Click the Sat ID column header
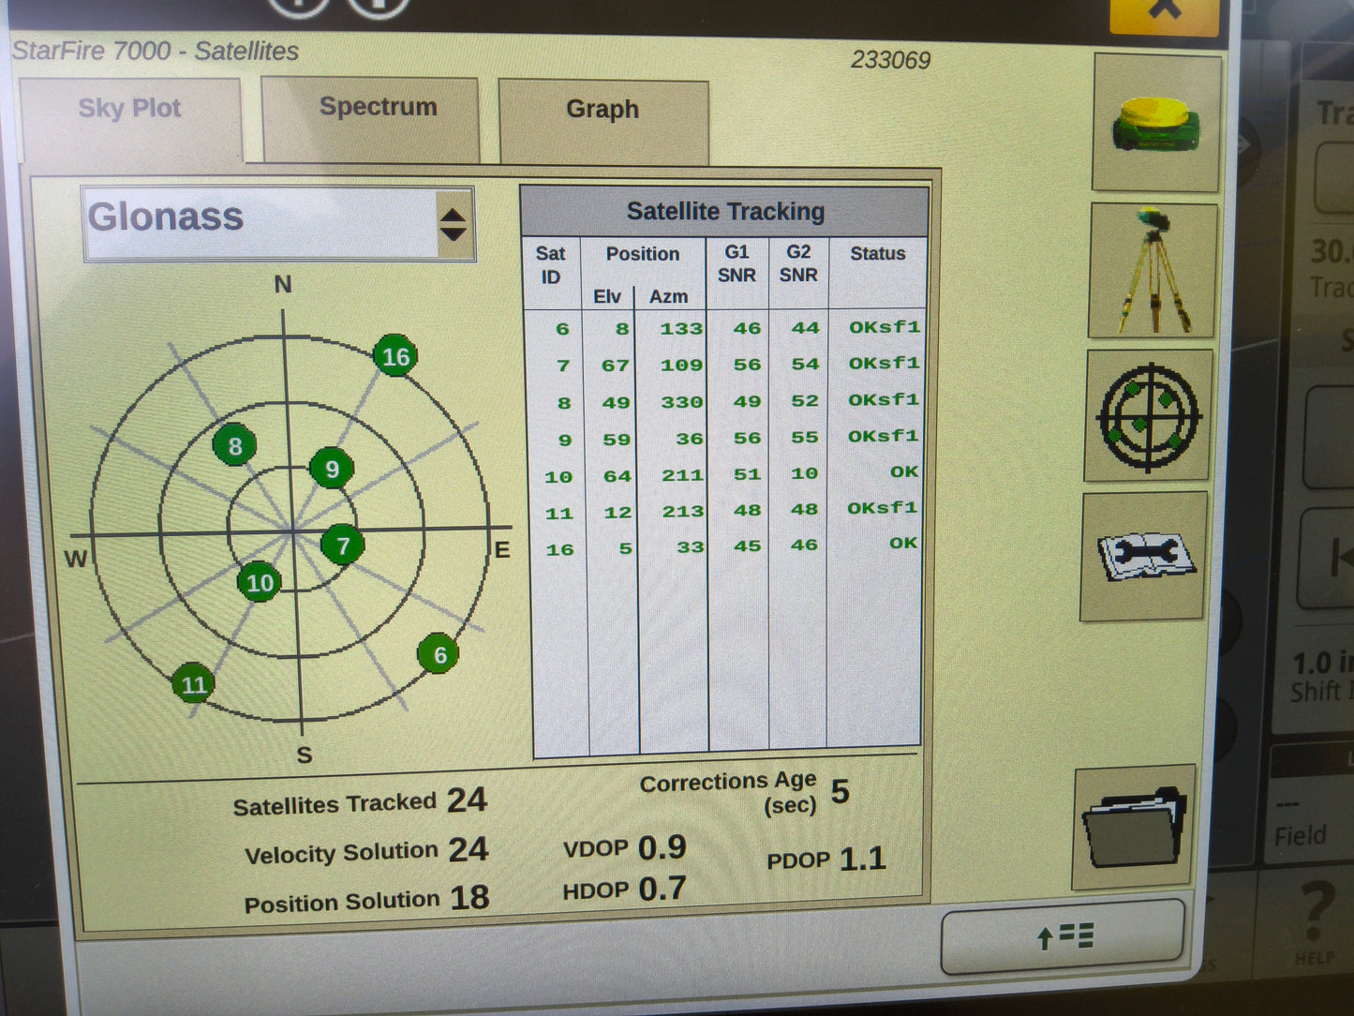This screenshot has height=1016, width=1354. pyautogui.click(x=551, y=265)
